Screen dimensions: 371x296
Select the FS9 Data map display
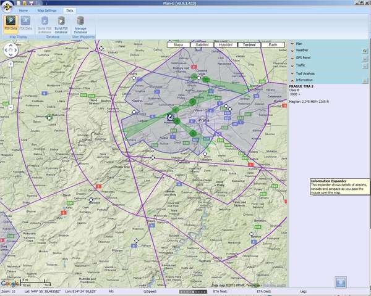11,24
